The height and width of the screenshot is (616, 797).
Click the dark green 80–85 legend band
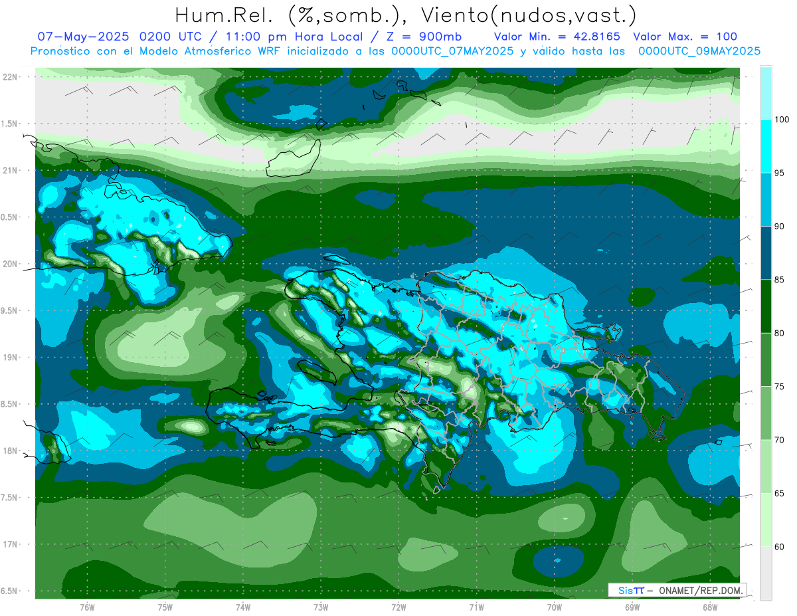coord(766,306)
